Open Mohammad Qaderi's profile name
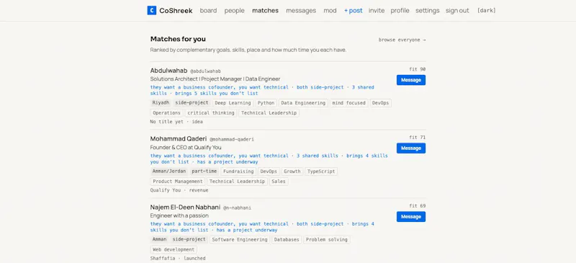 (x=179, y=138)
